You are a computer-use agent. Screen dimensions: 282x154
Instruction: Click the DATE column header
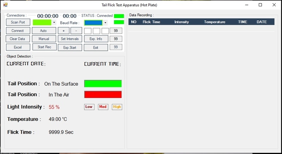point(262,22)
